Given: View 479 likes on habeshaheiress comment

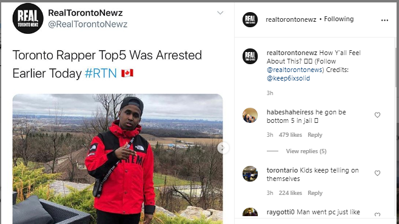Looking at the screenshot, I should (x=290, y=135).
